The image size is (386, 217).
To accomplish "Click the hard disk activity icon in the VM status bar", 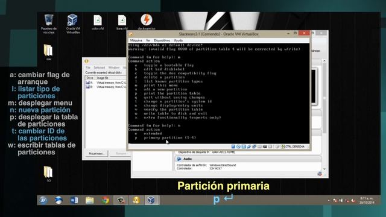I will (x=233, y=146).
